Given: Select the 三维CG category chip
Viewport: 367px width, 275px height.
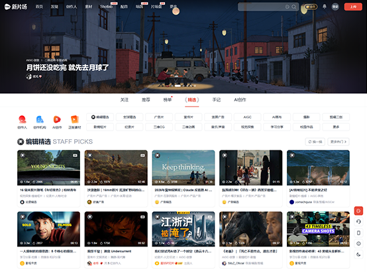Looking at the screenshot, I should (x=159, y=127).
